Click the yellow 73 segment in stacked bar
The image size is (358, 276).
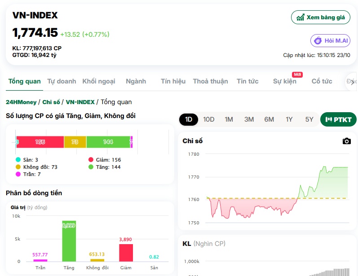[75, 142]
